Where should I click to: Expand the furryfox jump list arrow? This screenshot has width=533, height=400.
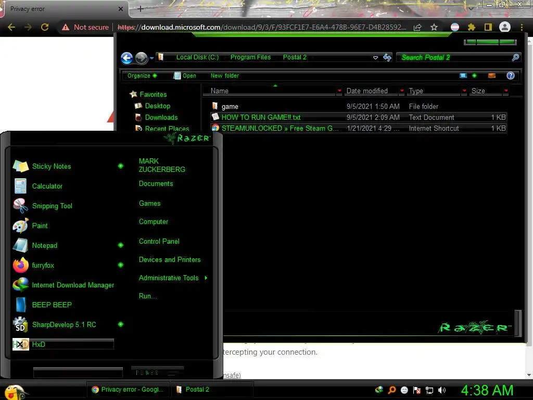tap(120, 265)
